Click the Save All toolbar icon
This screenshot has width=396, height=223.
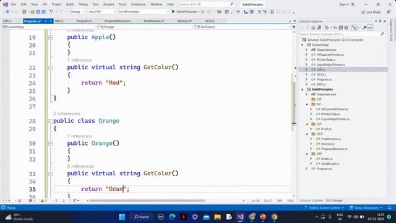[x=43, y=12]
